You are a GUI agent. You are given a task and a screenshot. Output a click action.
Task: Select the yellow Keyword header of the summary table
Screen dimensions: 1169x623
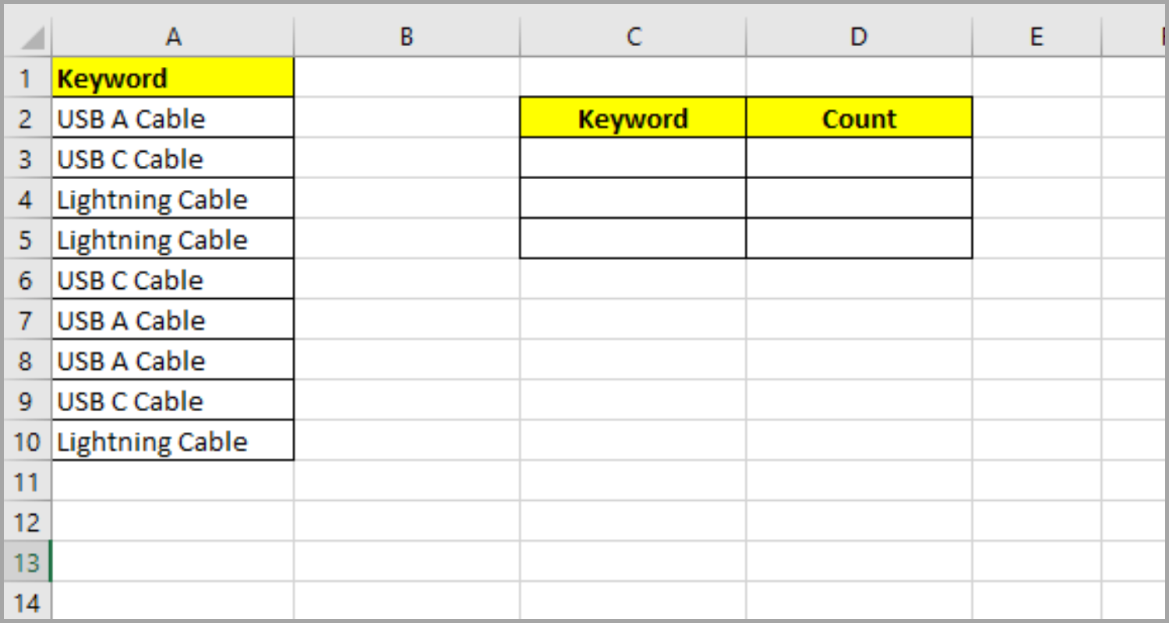[633, 118]
